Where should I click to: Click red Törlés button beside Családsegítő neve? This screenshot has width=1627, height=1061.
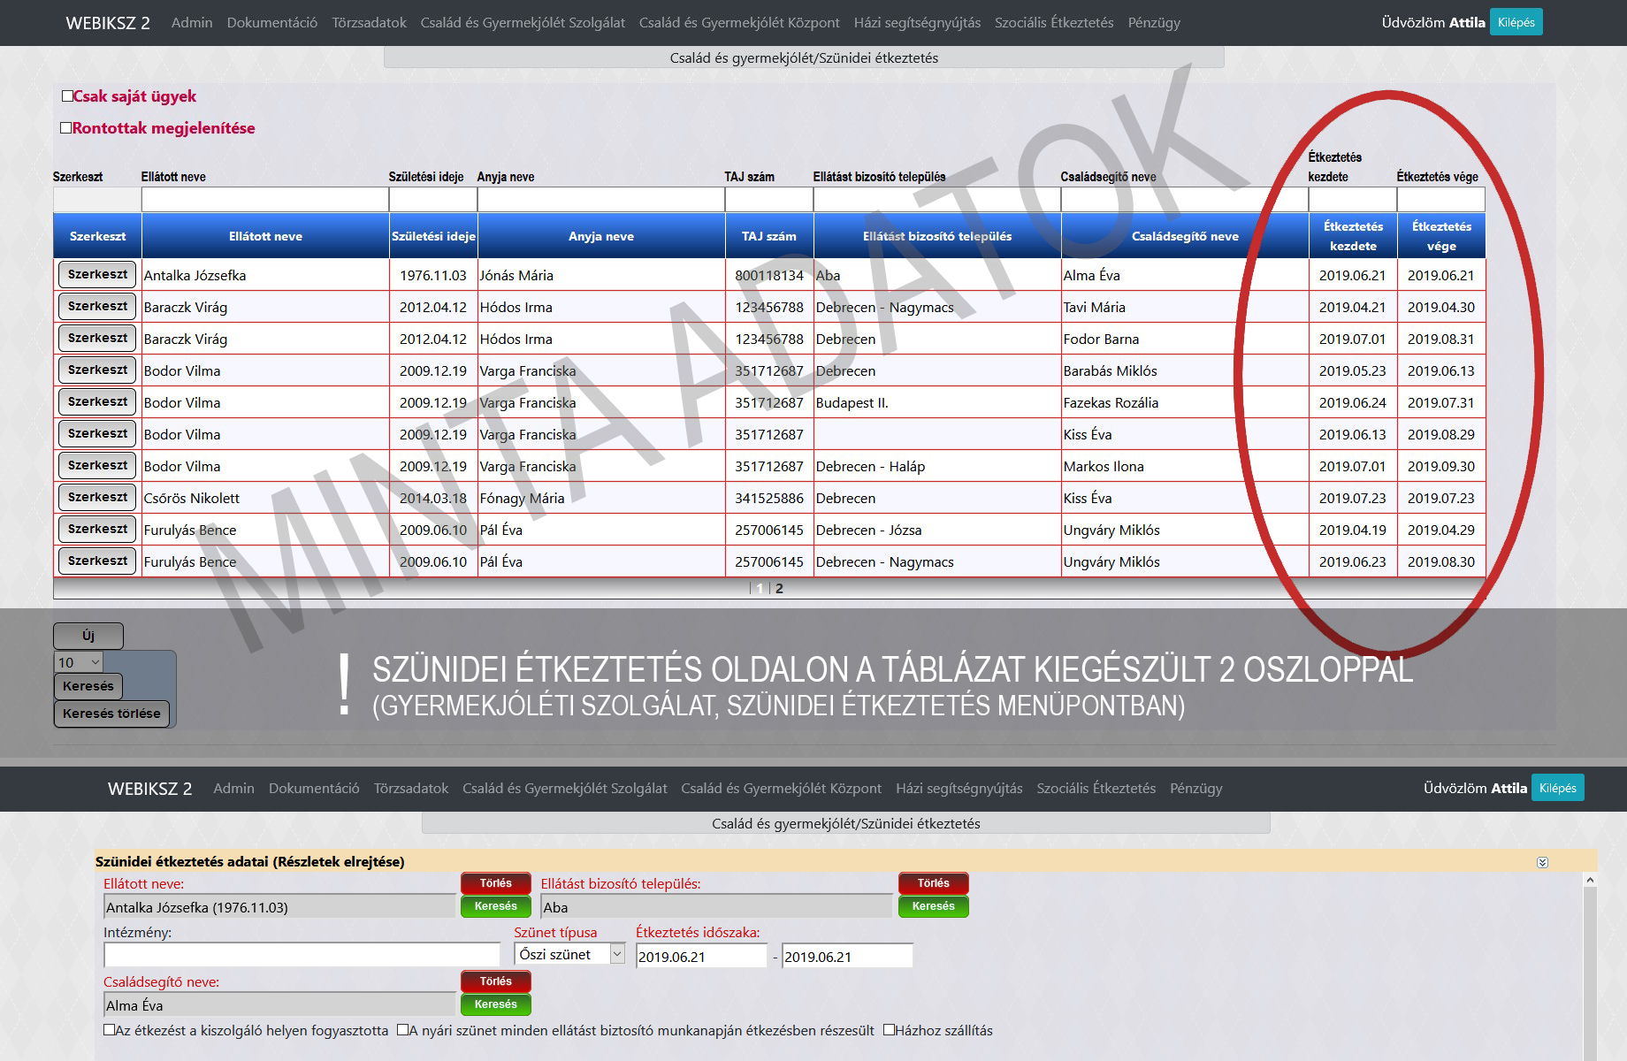point(495,981)
